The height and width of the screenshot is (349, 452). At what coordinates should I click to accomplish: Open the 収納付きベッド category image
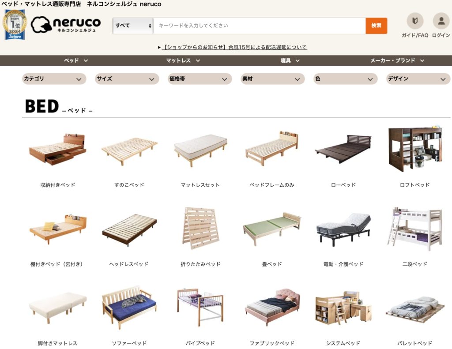tap(58, 150)
